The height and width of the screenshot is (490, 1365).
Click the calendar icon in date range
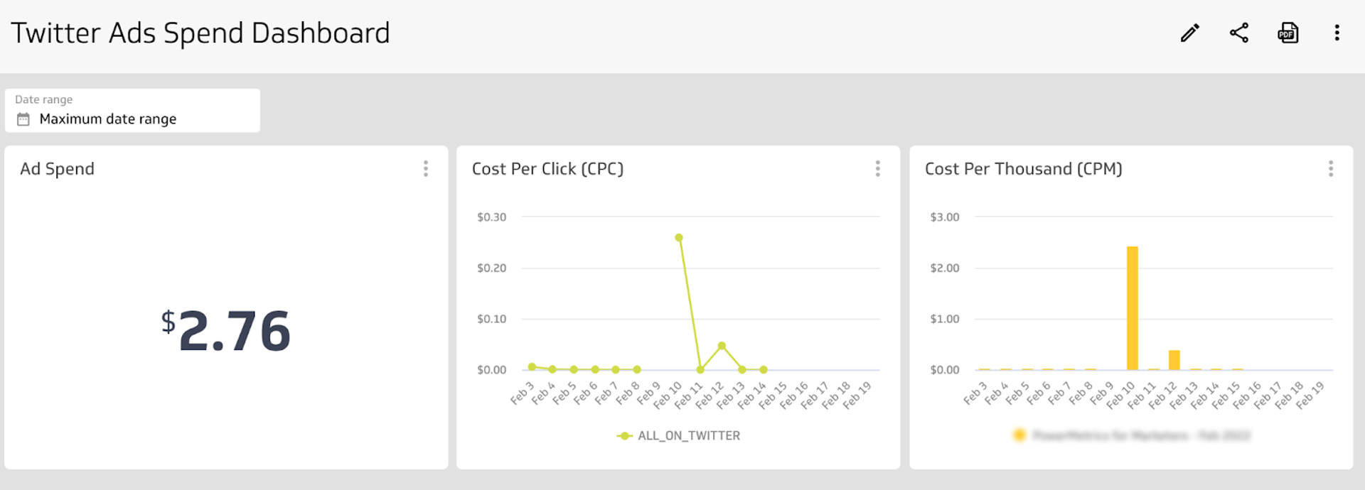(x=23, y=119)
